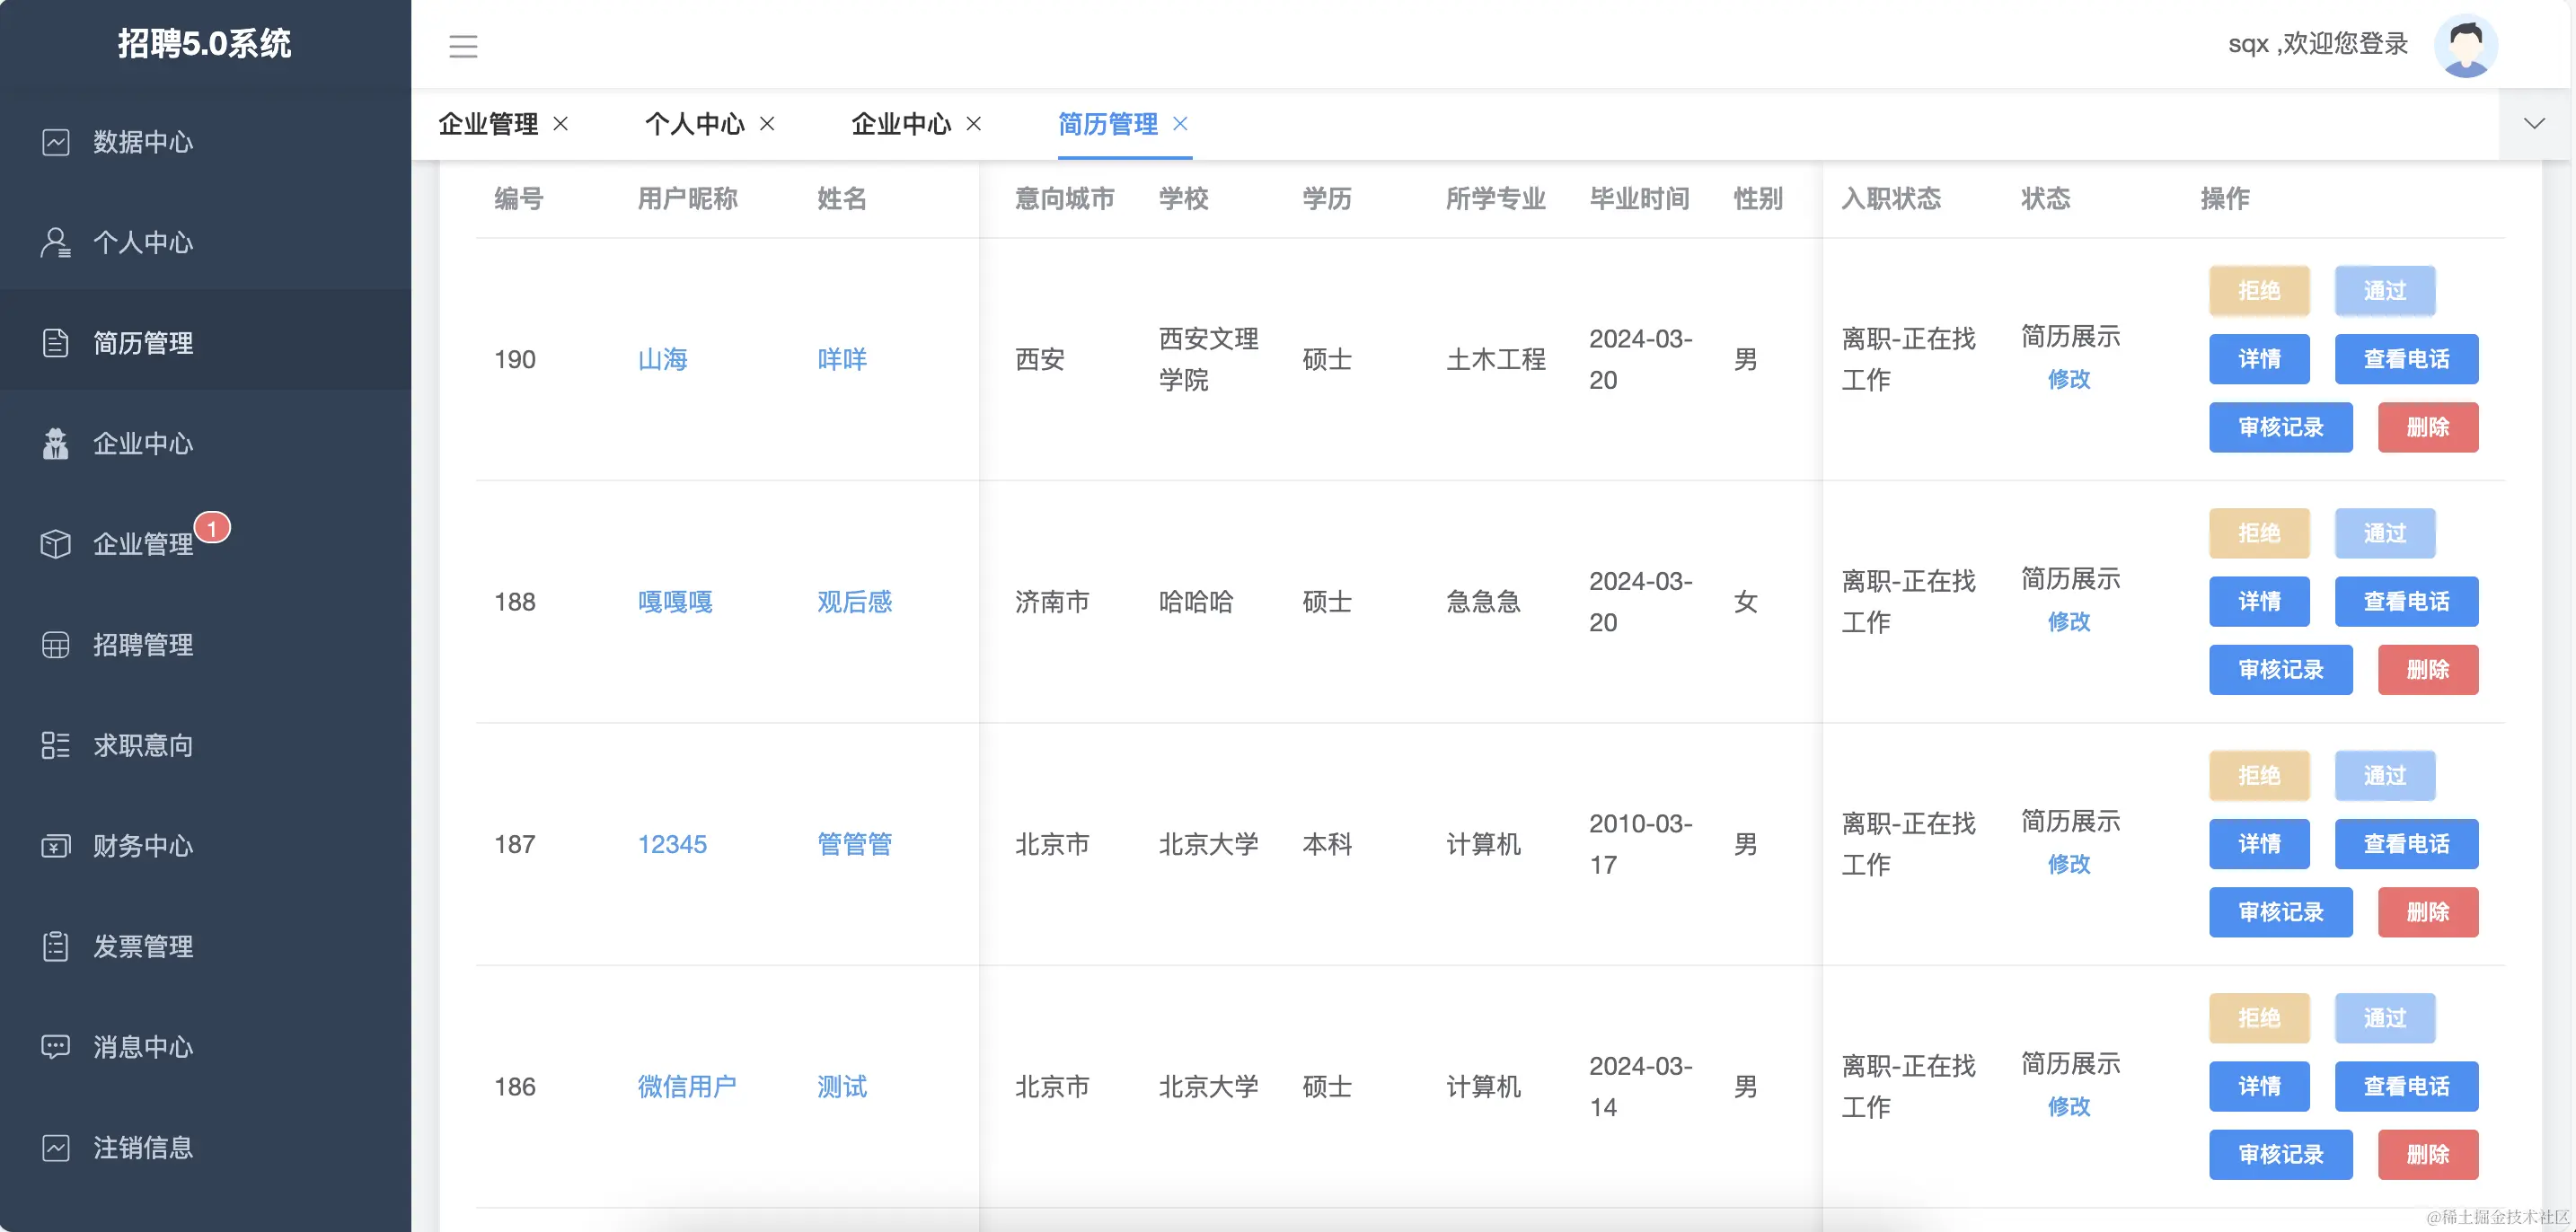Open 企业中心 from the sidebar
2576x1232 pixels.
[x=143, y=443]
